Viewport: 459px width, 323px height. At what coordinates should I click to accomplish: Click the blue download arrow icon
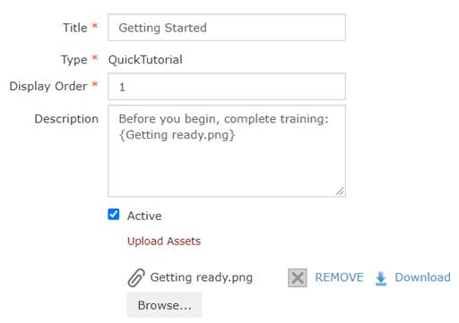tap(381, 278)
